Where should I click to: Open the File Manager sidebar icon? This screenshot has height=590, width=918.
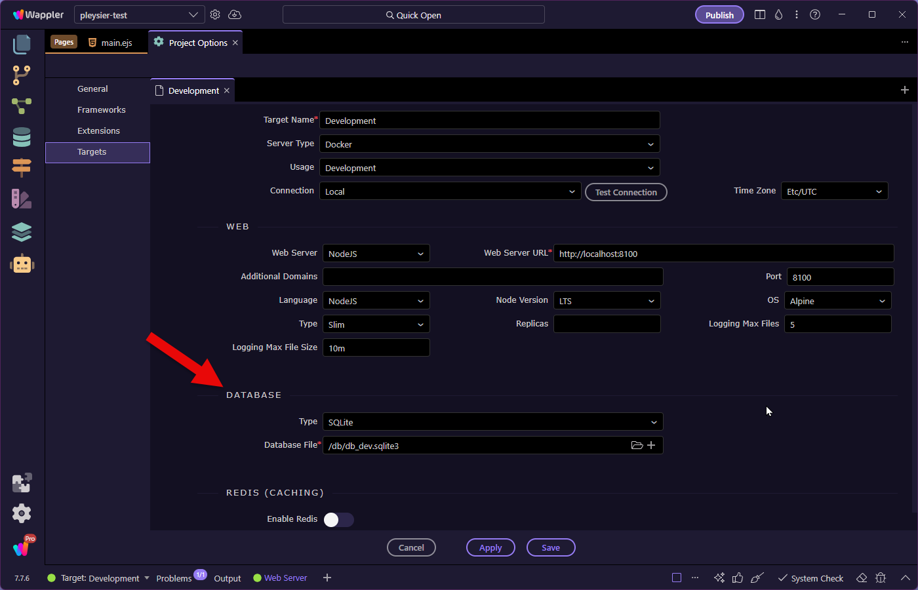tap(22, 45)
